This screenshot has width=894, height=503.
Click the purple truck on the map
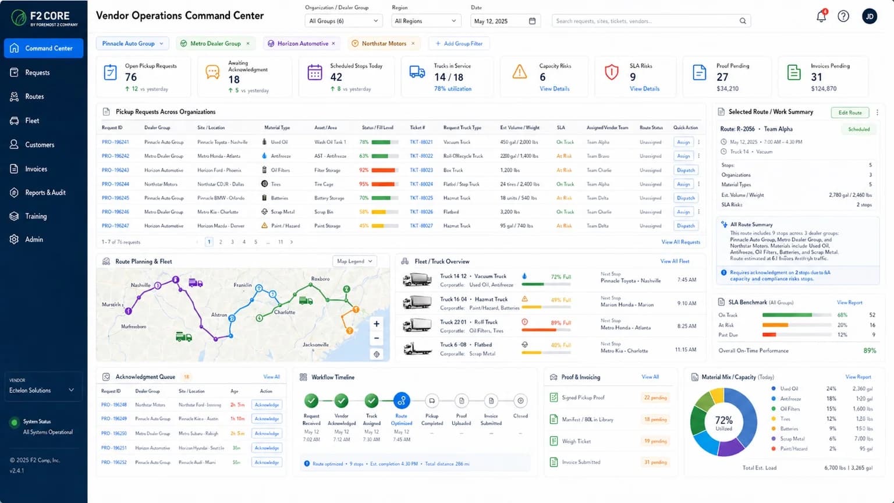coord(196,283)
